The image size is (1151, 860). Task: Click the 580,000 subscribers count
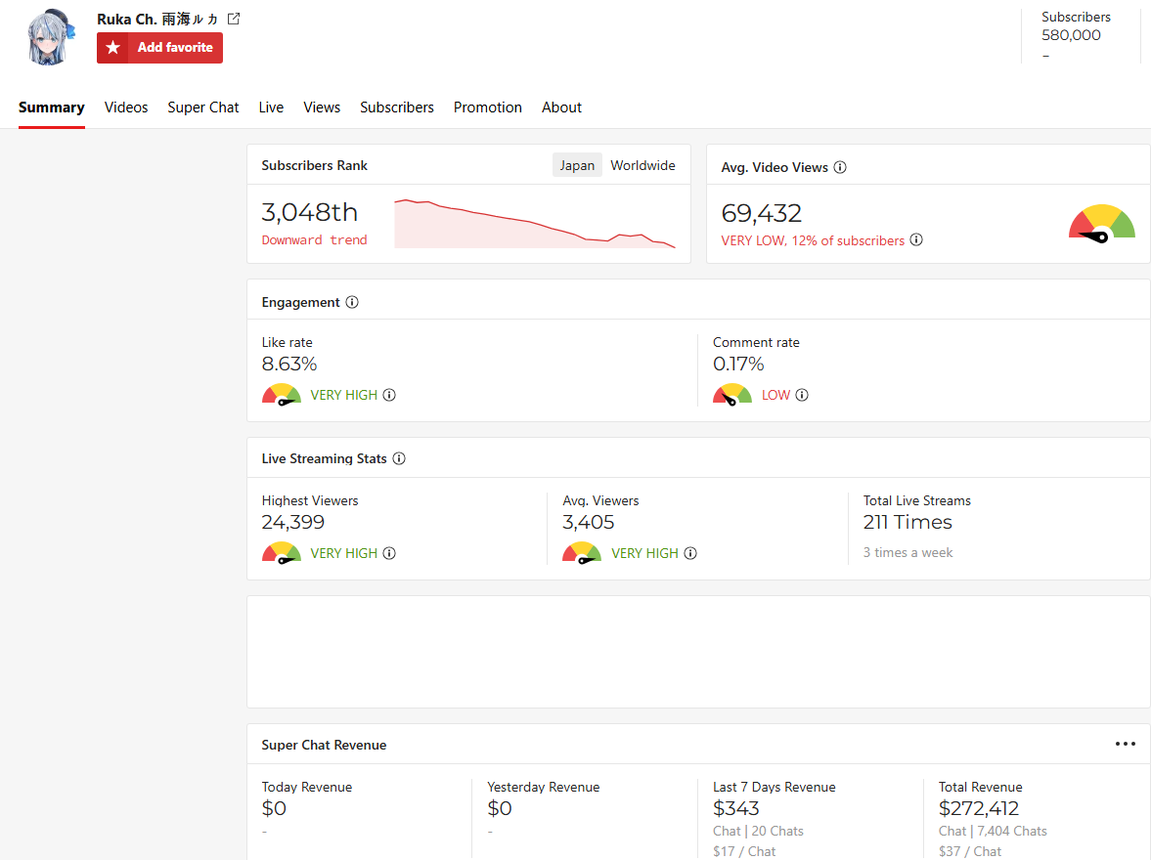point(1071,35)
